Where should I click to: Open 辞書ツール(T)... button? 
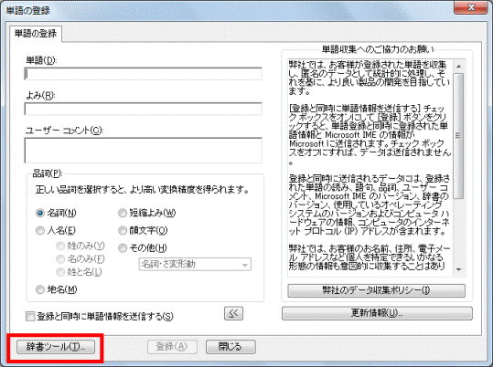point(56,347)
